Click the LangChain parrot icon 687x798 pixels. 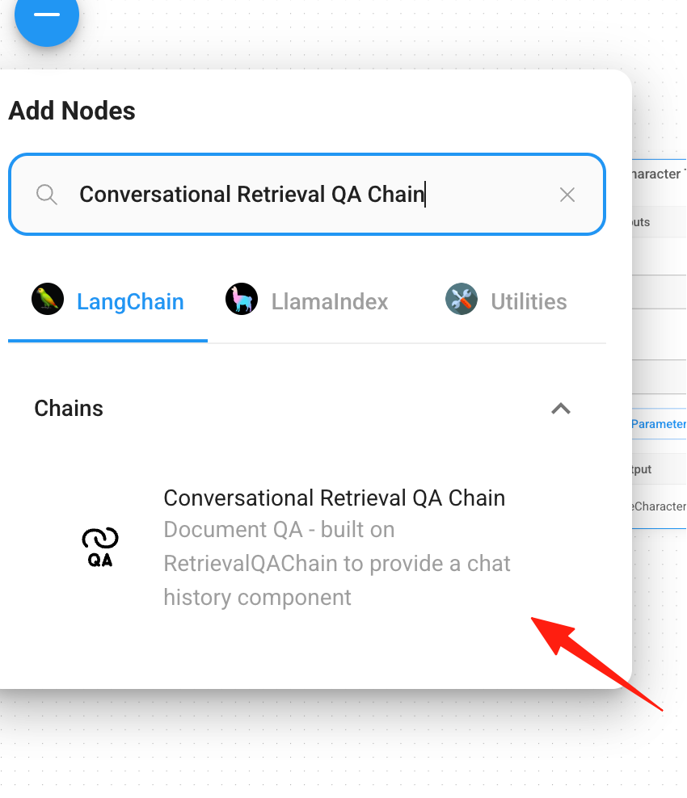pyautogui.click(x=48, y=299)
